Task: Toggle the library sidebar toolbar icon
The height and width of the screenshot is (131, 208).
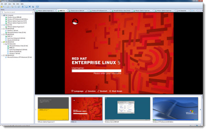Action: (x=23, y=7)
